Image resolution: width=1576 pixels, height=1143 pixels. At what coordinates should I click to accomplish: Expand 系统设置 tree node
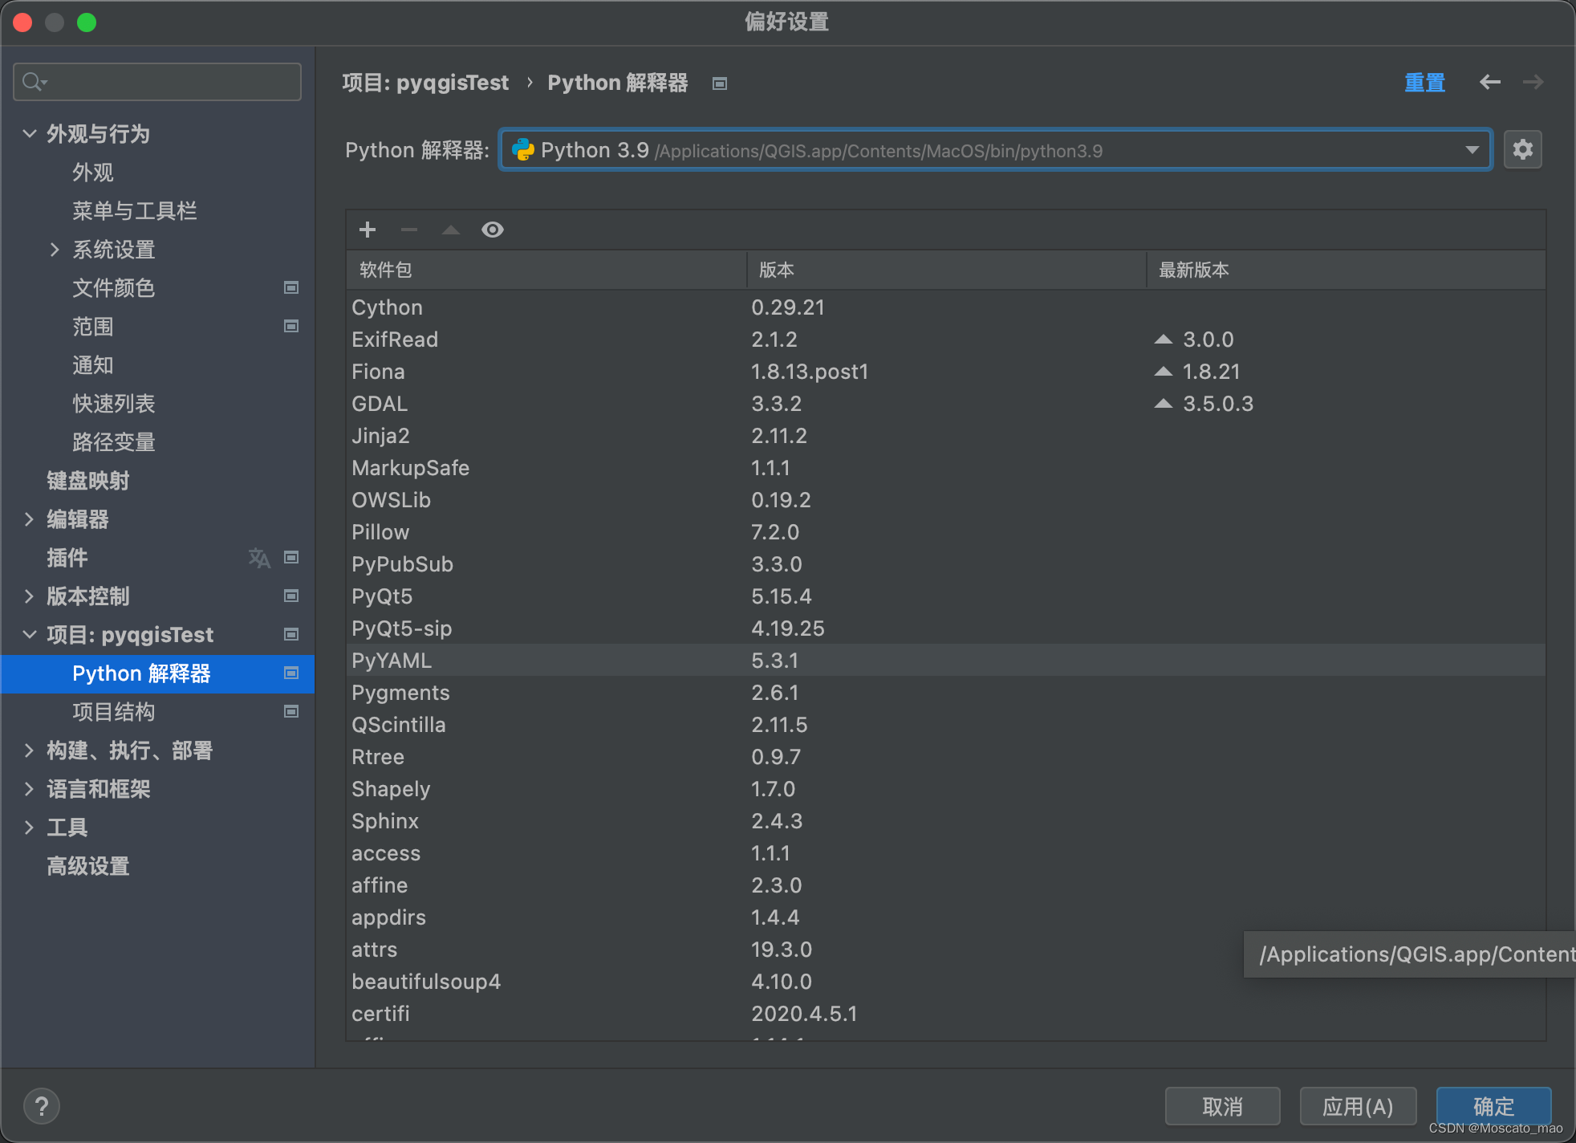[55, 250]
